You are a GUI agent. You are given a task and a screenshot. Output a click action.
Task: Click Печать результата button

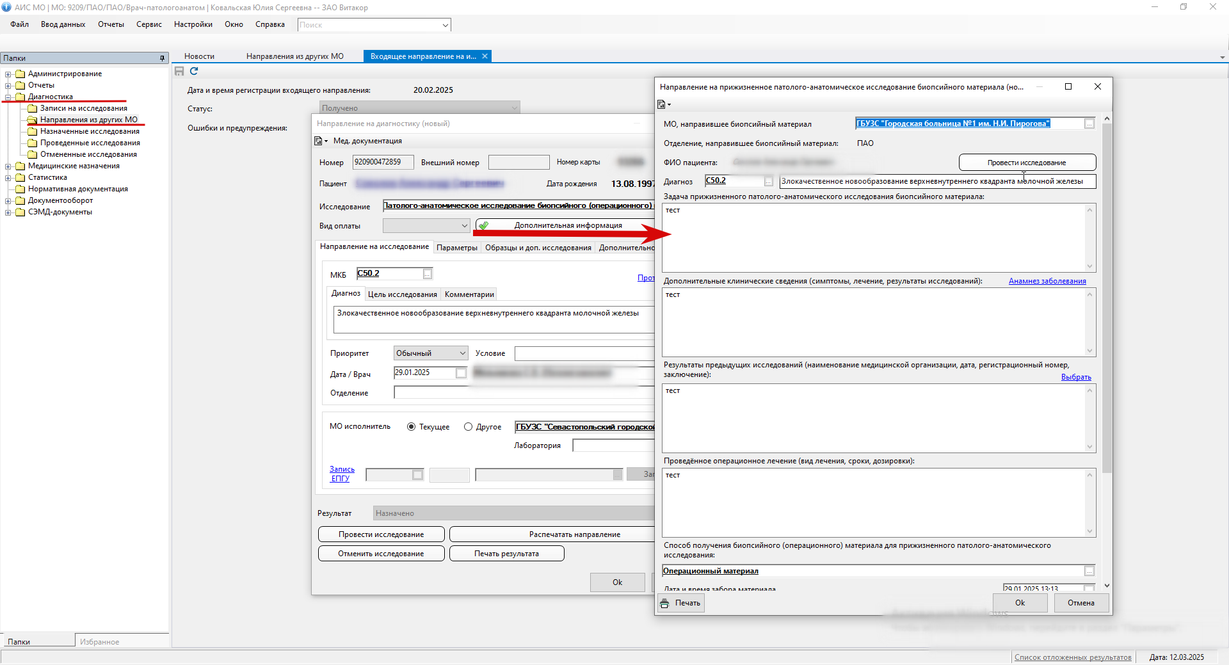(x=507, y=554)
